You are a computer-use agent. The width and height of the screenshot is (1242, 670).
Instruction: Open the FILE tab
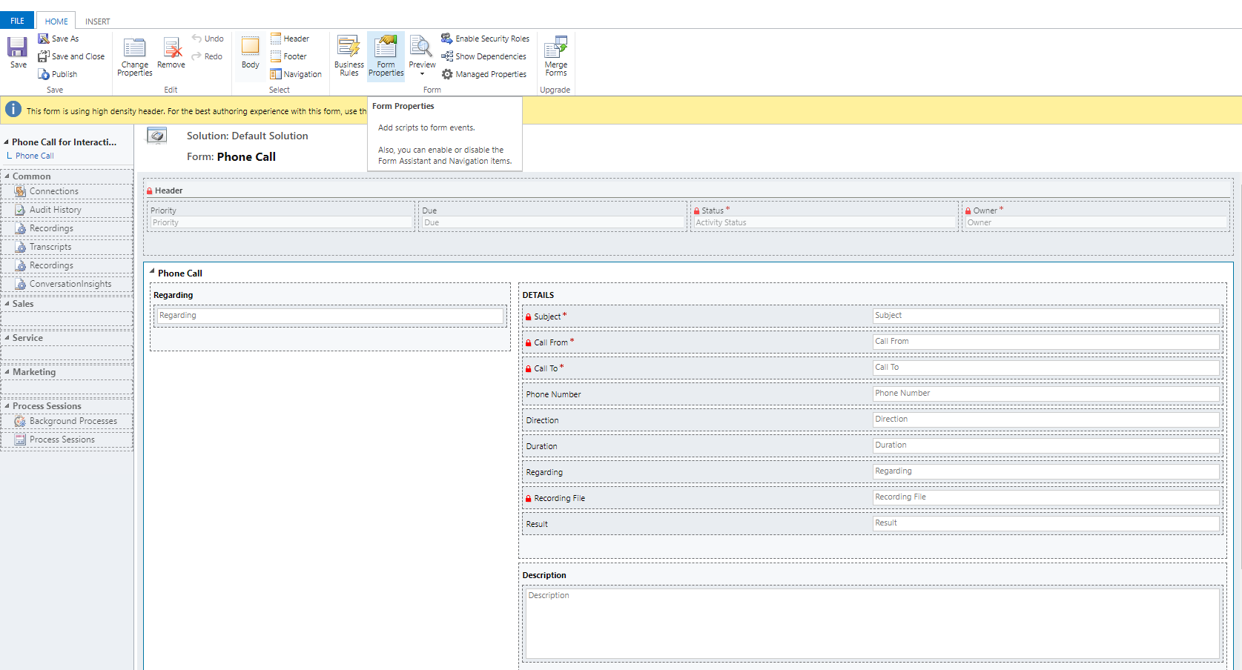coord(17,21)
